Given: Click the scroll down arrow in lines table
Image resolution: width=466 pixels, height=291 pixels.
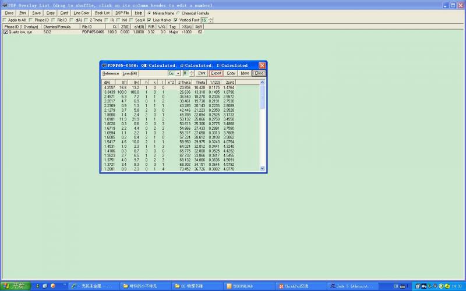Looking at the screenshot, I should point(262,168).
